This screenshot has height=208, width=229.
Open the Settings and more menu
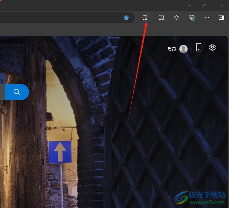tap(207, 18)
